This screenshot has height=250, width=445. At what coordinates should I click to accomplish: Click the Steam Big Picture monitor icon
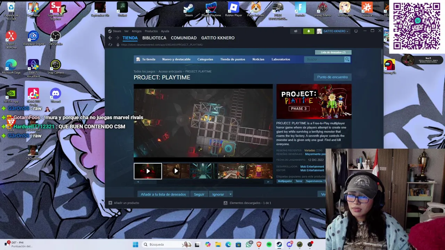[356, 31]
